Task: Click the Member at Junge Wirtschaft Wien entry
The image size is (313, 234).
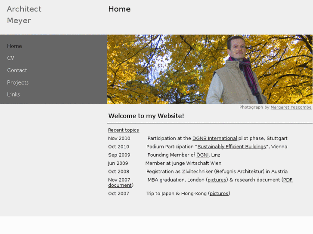Action: pyautogui.click(x=183, y=163)
